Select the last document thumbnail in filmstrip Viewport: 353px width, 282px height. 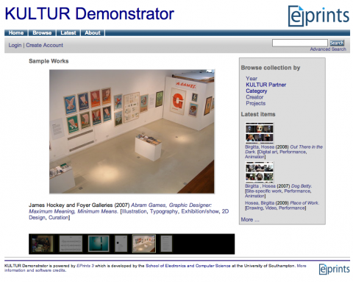coord(166,244)
